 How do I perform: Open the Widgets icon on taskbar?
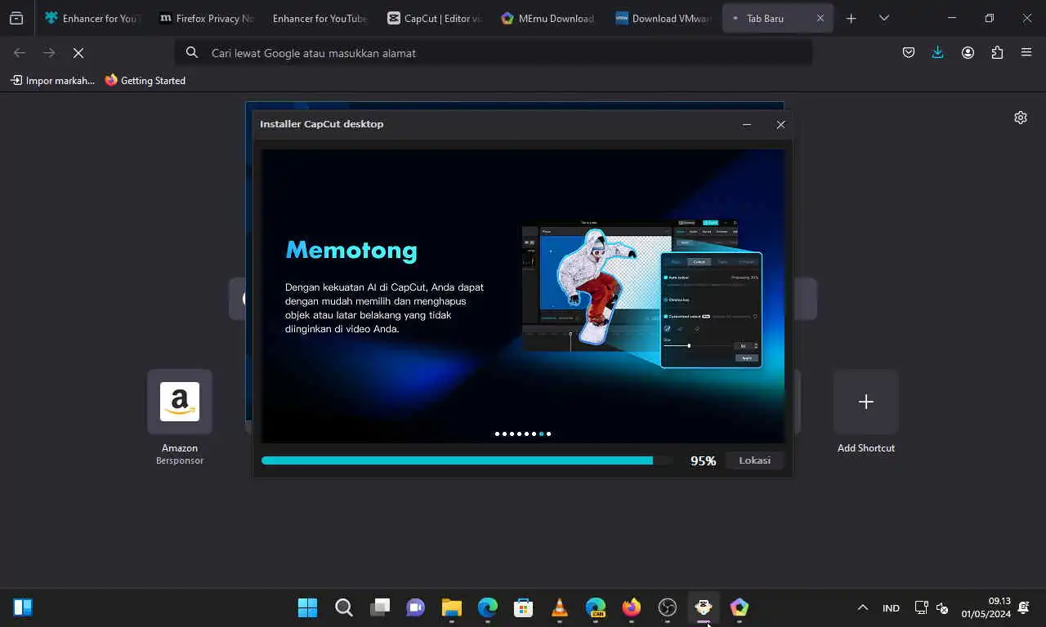23,607
